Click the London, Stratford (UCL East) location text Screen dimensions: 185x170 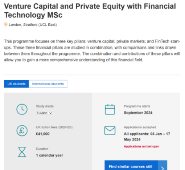pyautogui.click(x=33, y=25)
